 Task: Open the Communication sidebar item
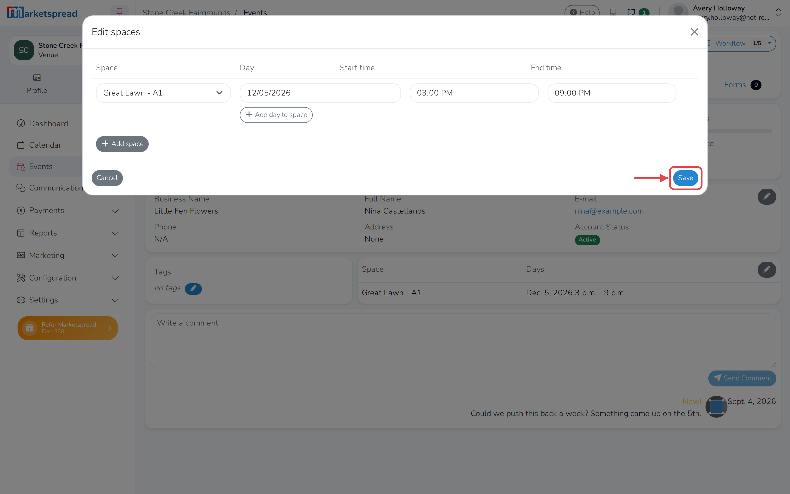coord(49,188)
